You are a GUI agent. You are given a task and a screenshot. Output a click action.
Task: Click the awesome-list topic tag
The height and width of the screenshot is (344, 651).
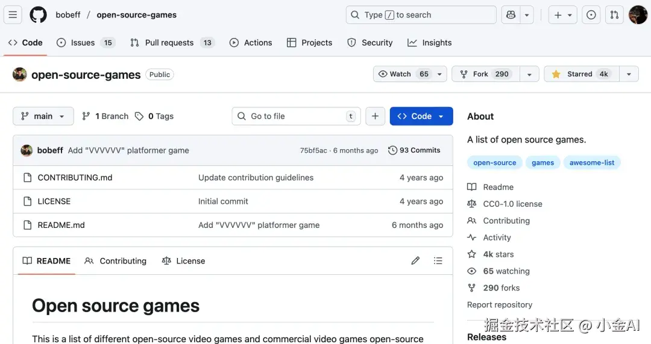pyautogui.click(x=592, y=163)
